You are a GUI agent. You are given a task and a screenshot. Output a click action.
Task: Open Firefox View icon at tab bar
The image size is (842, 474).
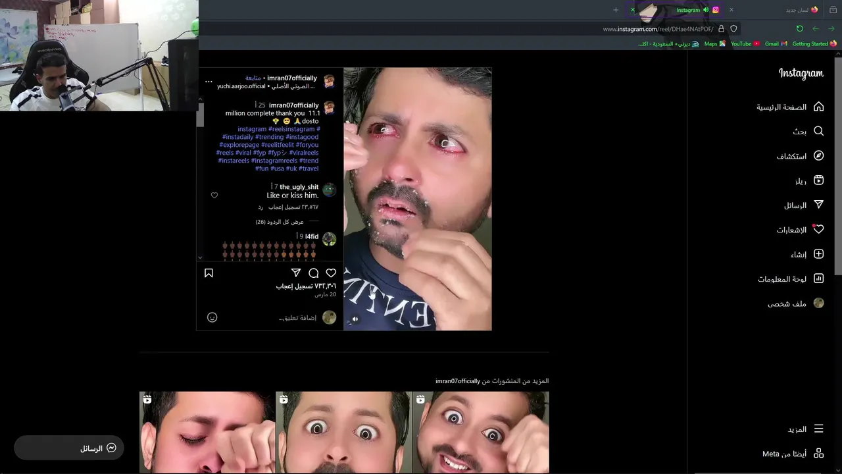tap(833, 10)
